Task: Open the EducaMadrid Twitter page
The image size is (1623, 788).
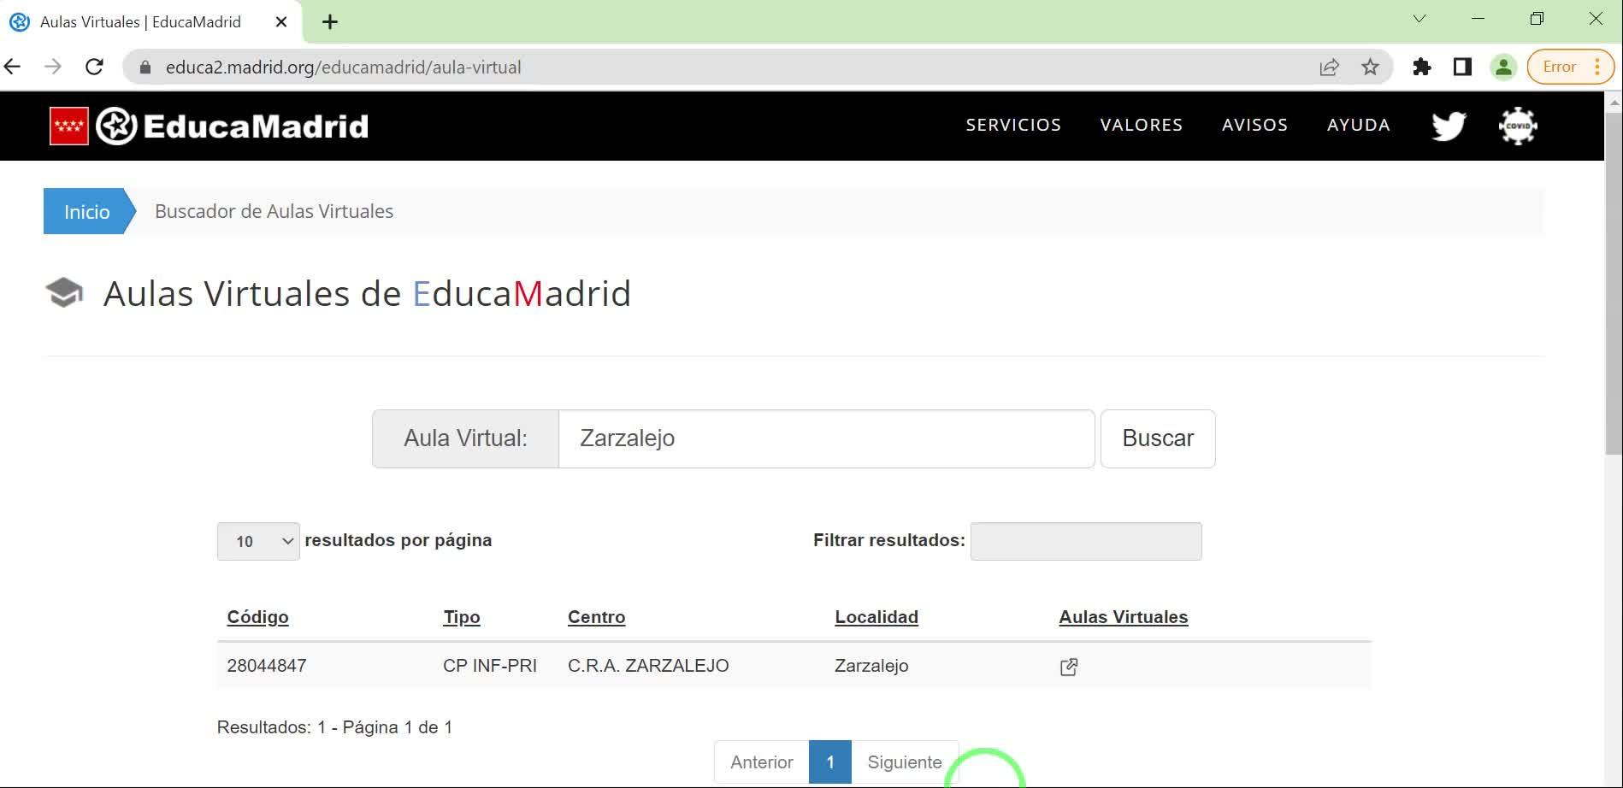Action: click(1449, 126)
